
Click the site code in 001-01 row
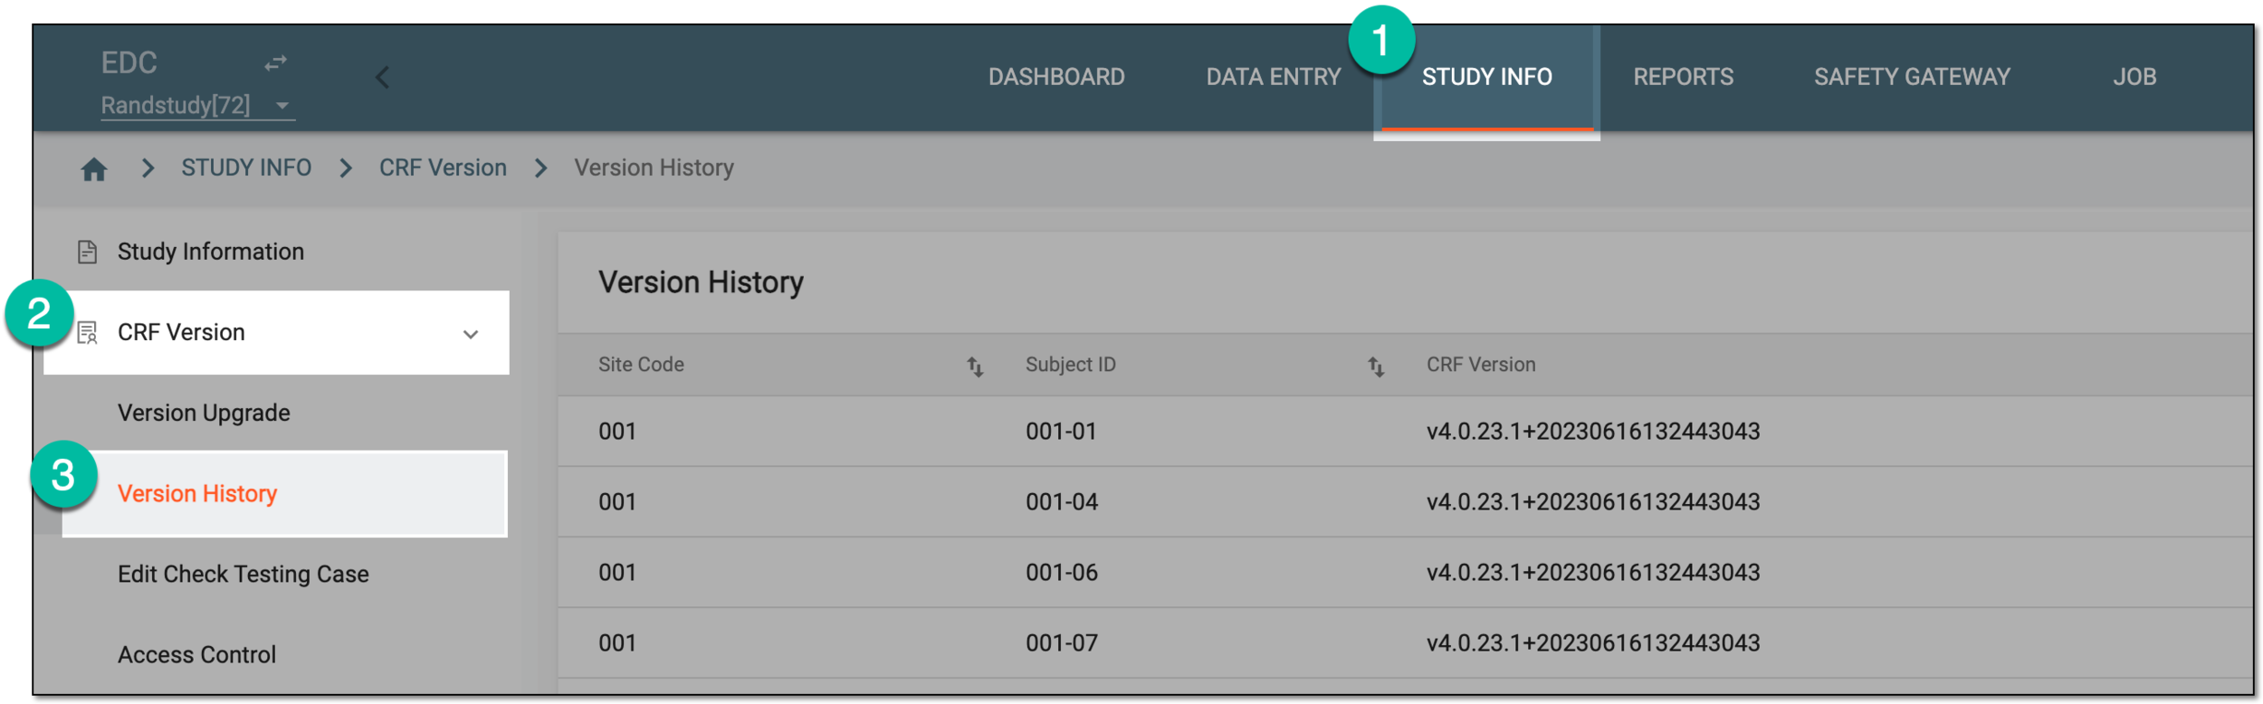coord(617,432)
